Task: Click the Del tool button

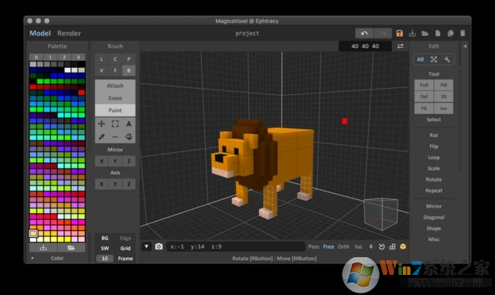Action: coord(424,97)
